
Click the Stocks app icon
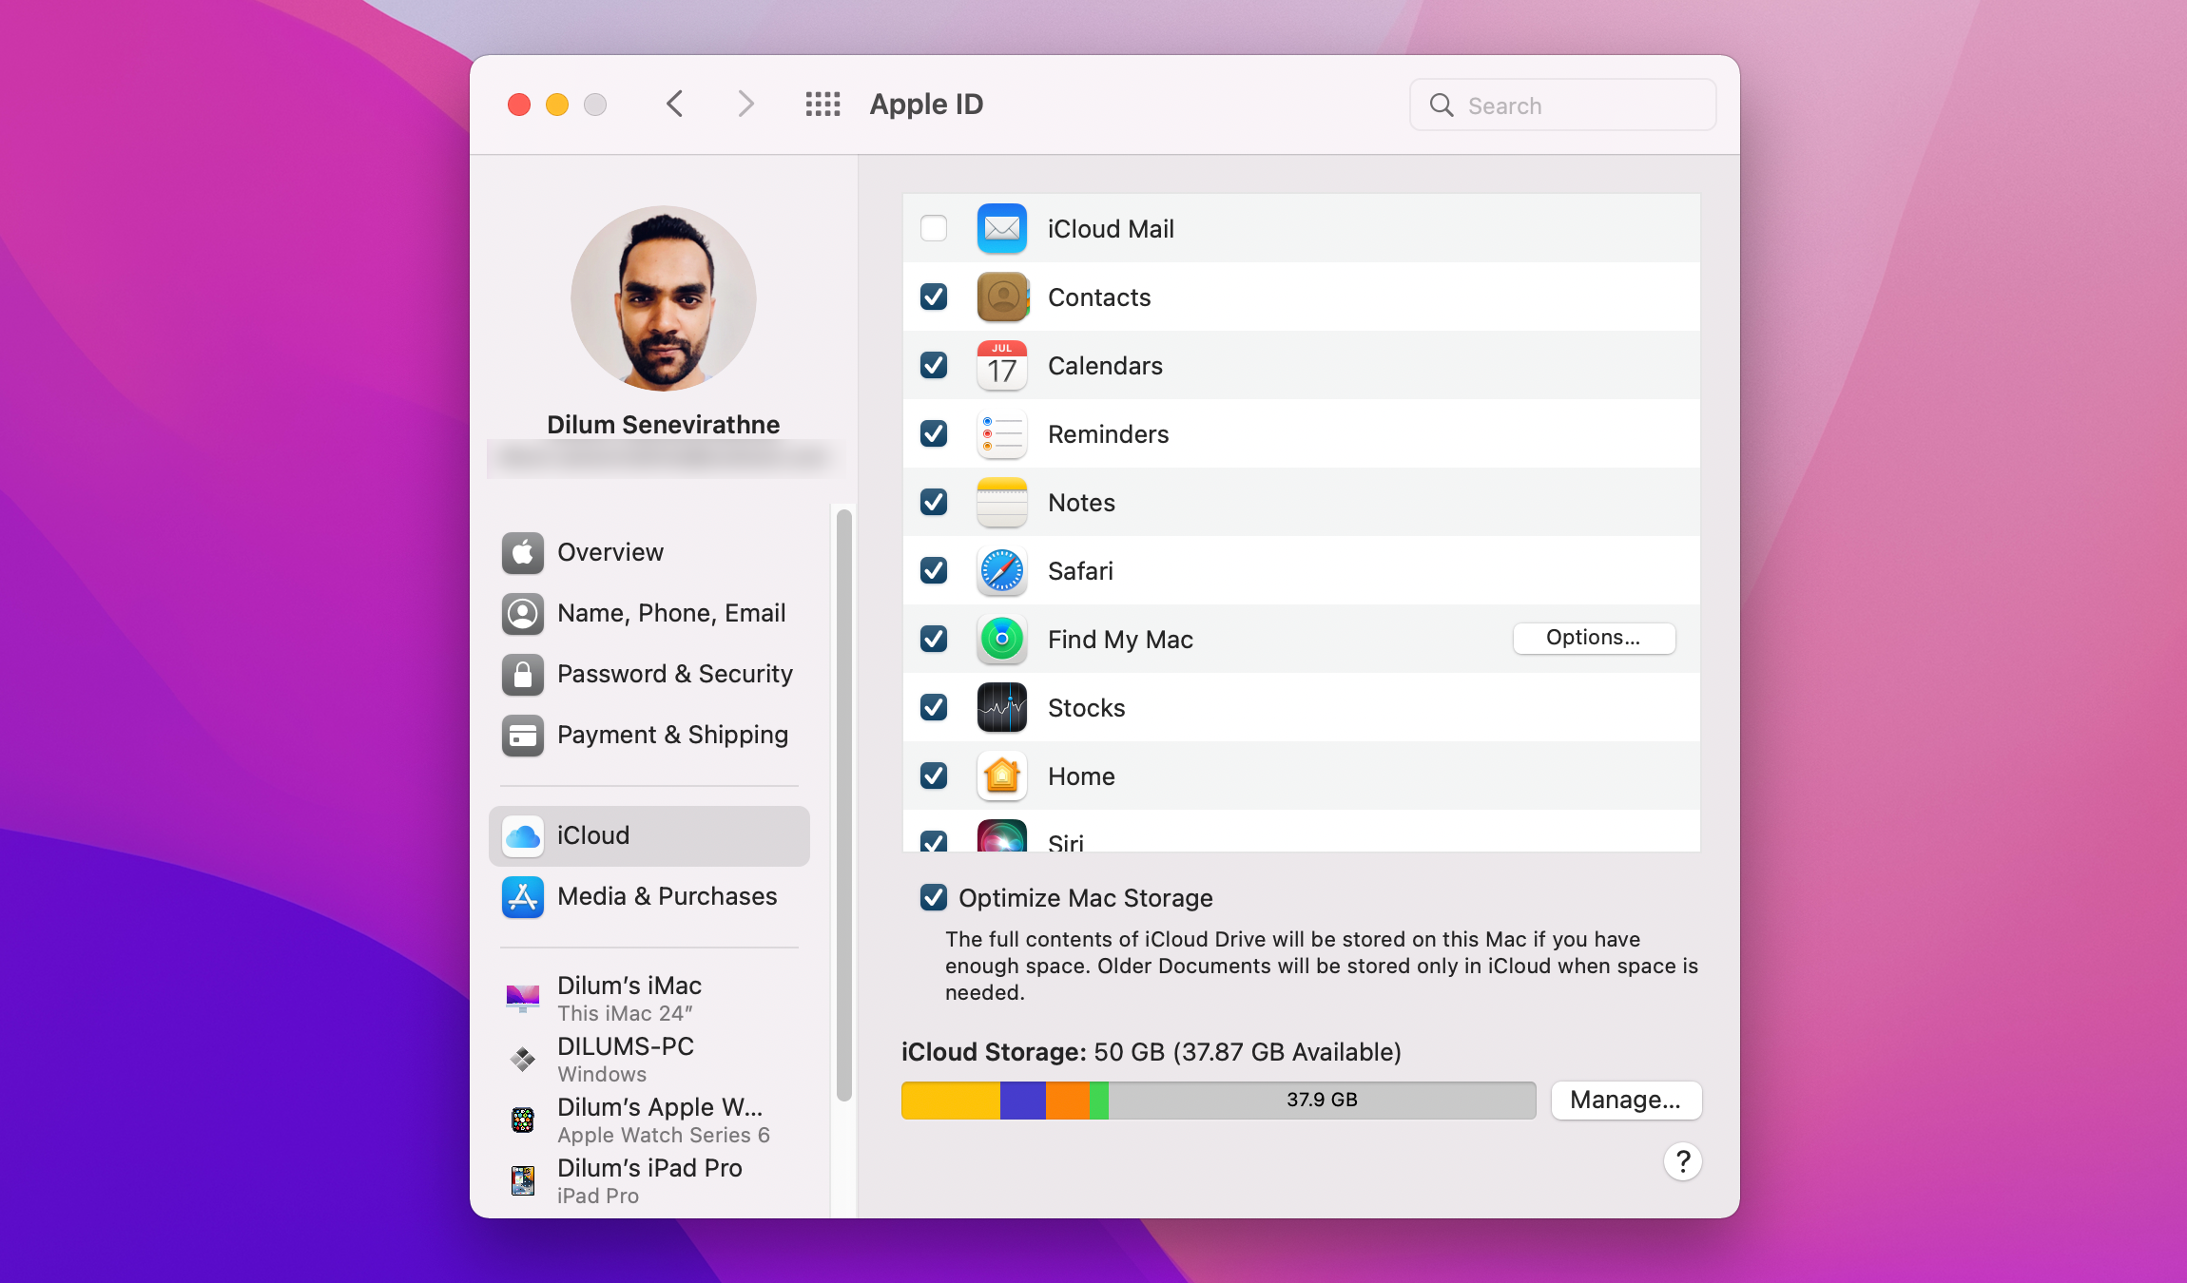point(1001,708)
